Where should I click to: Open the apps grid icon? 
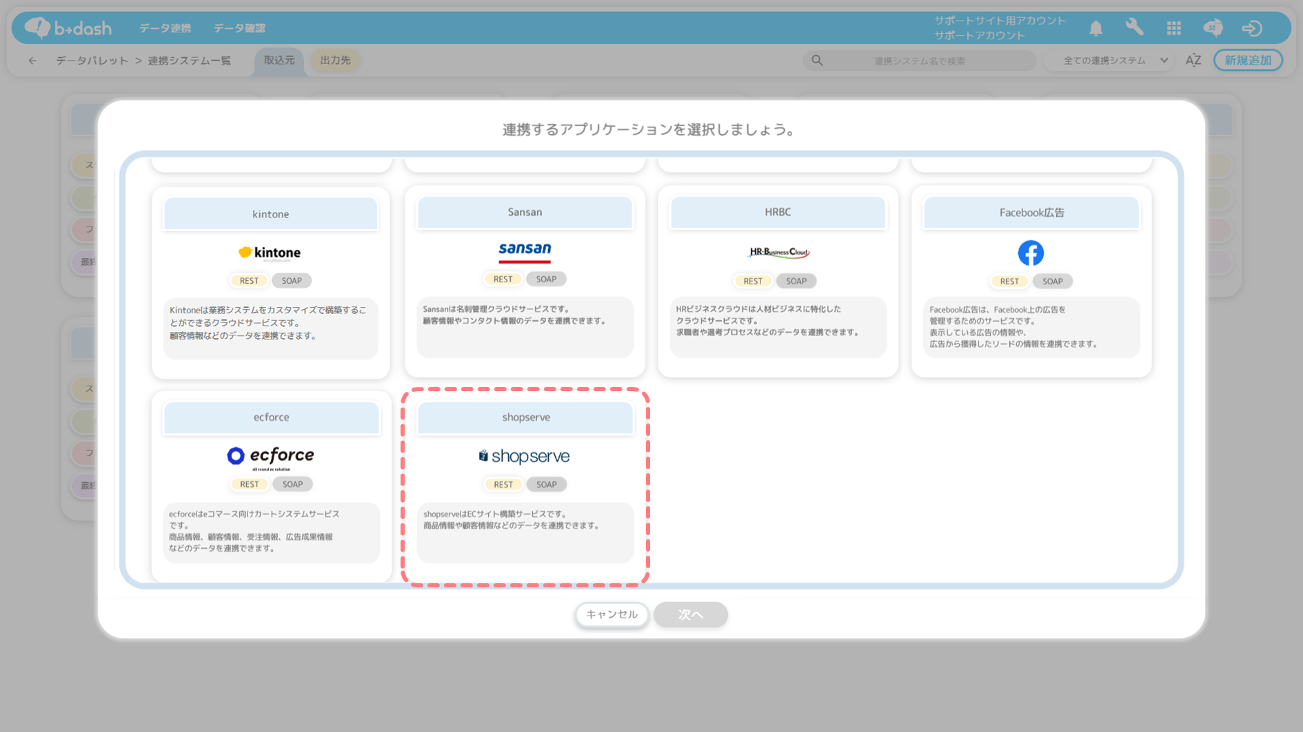tap(1173, 28)
